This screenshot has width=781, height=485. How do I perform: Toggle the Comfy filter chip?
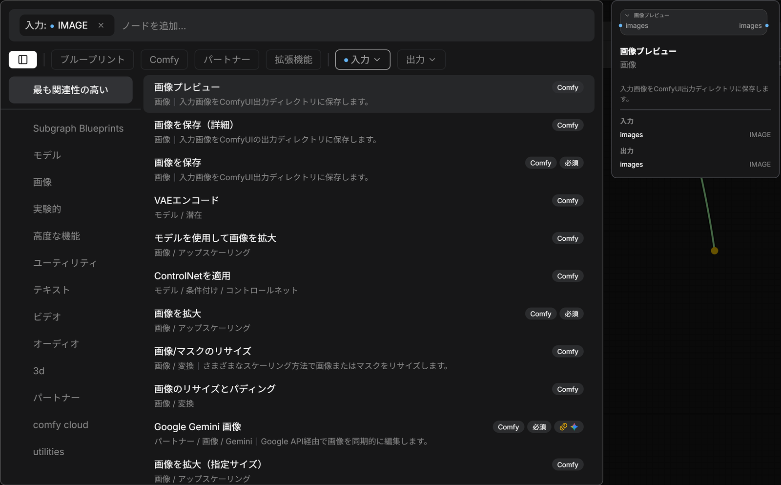tap(164, 60)
